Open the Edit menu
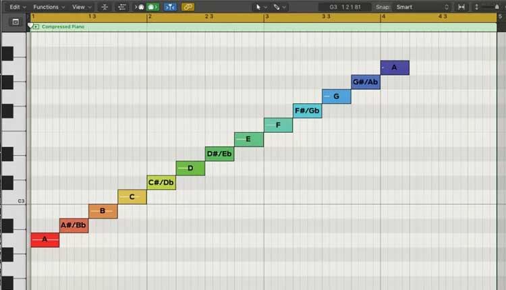This screenshot has width=506, height=290. (x=17, y=7)
